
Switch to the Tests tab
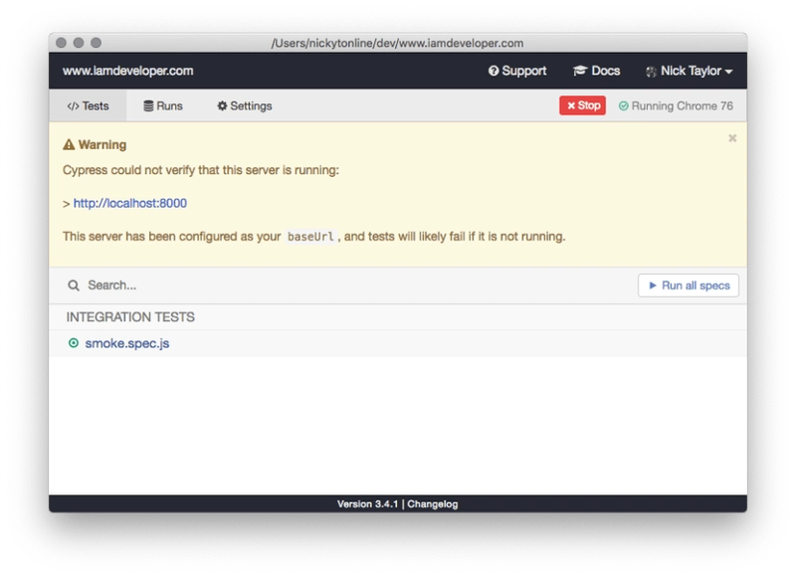pos(88,105)
